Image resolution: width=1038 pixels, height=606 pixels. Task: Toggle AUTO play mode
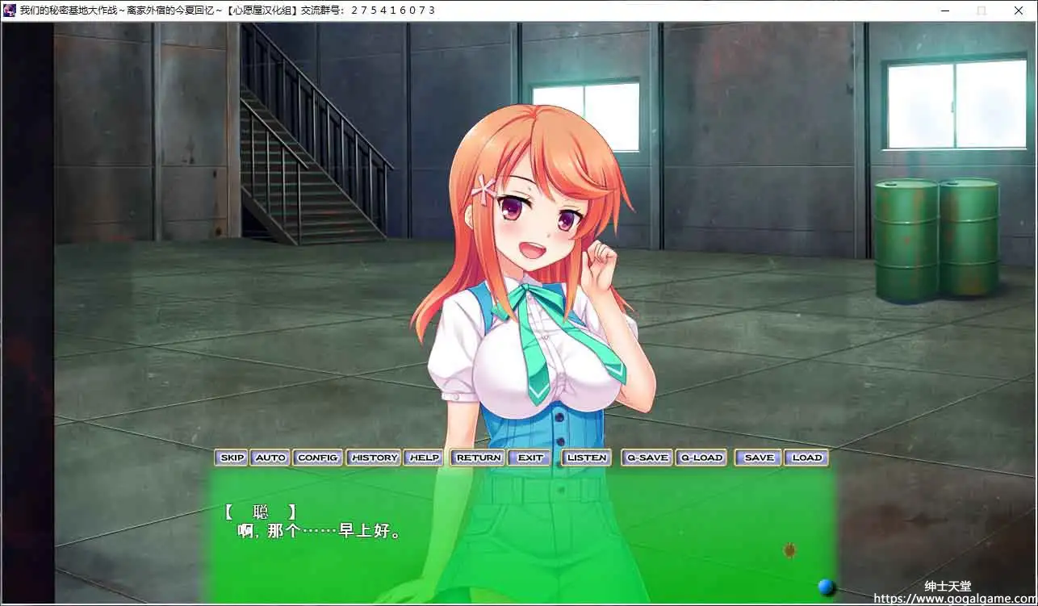click(270, 458)
